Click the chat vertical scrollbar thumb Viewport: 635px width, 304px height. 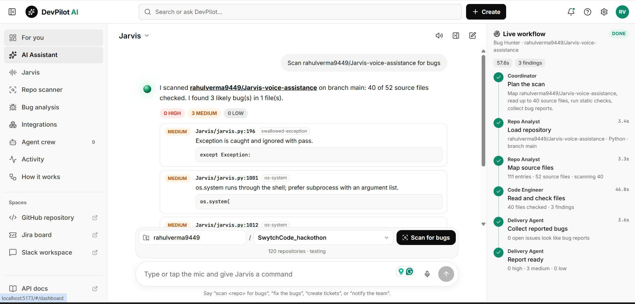coord(483,111)
